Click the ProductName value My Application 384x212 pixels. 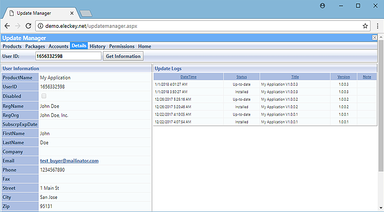pyautogui.click(x=55, y=78)
